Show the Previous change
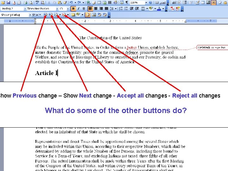This screenshot has width=228, height=171. tap(46, 15)
